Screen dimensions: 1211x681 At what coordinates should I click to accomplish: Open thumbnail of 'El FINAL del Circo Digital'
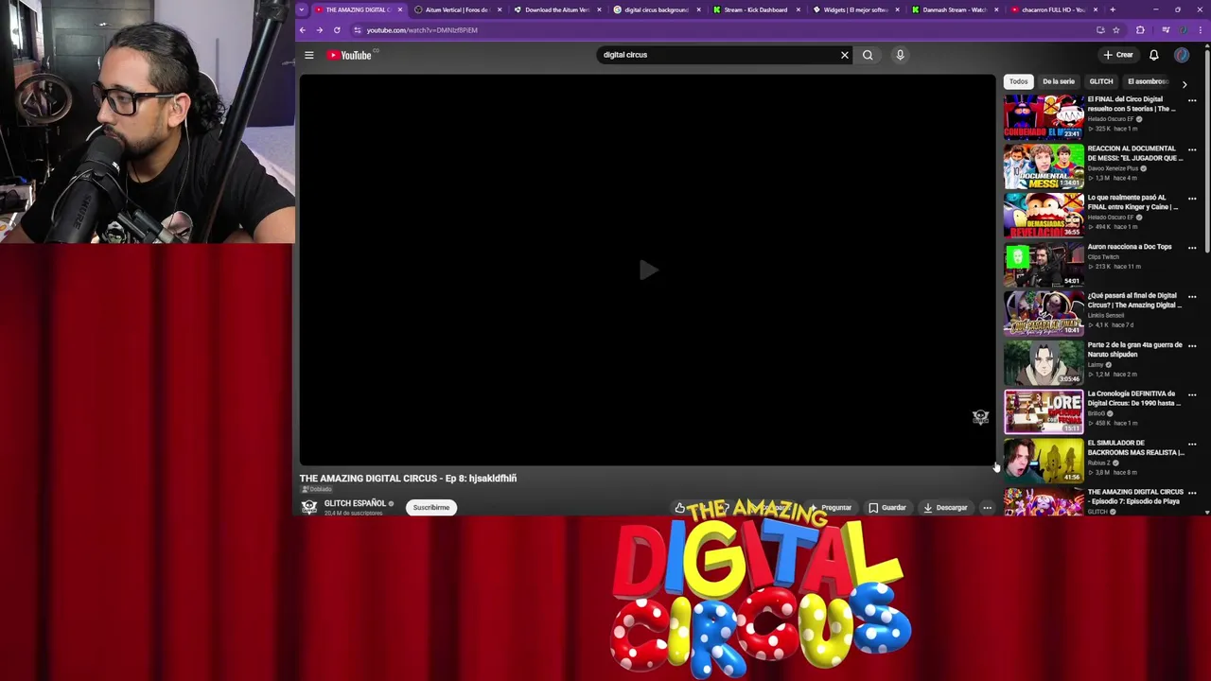[x=1044, y=117]
